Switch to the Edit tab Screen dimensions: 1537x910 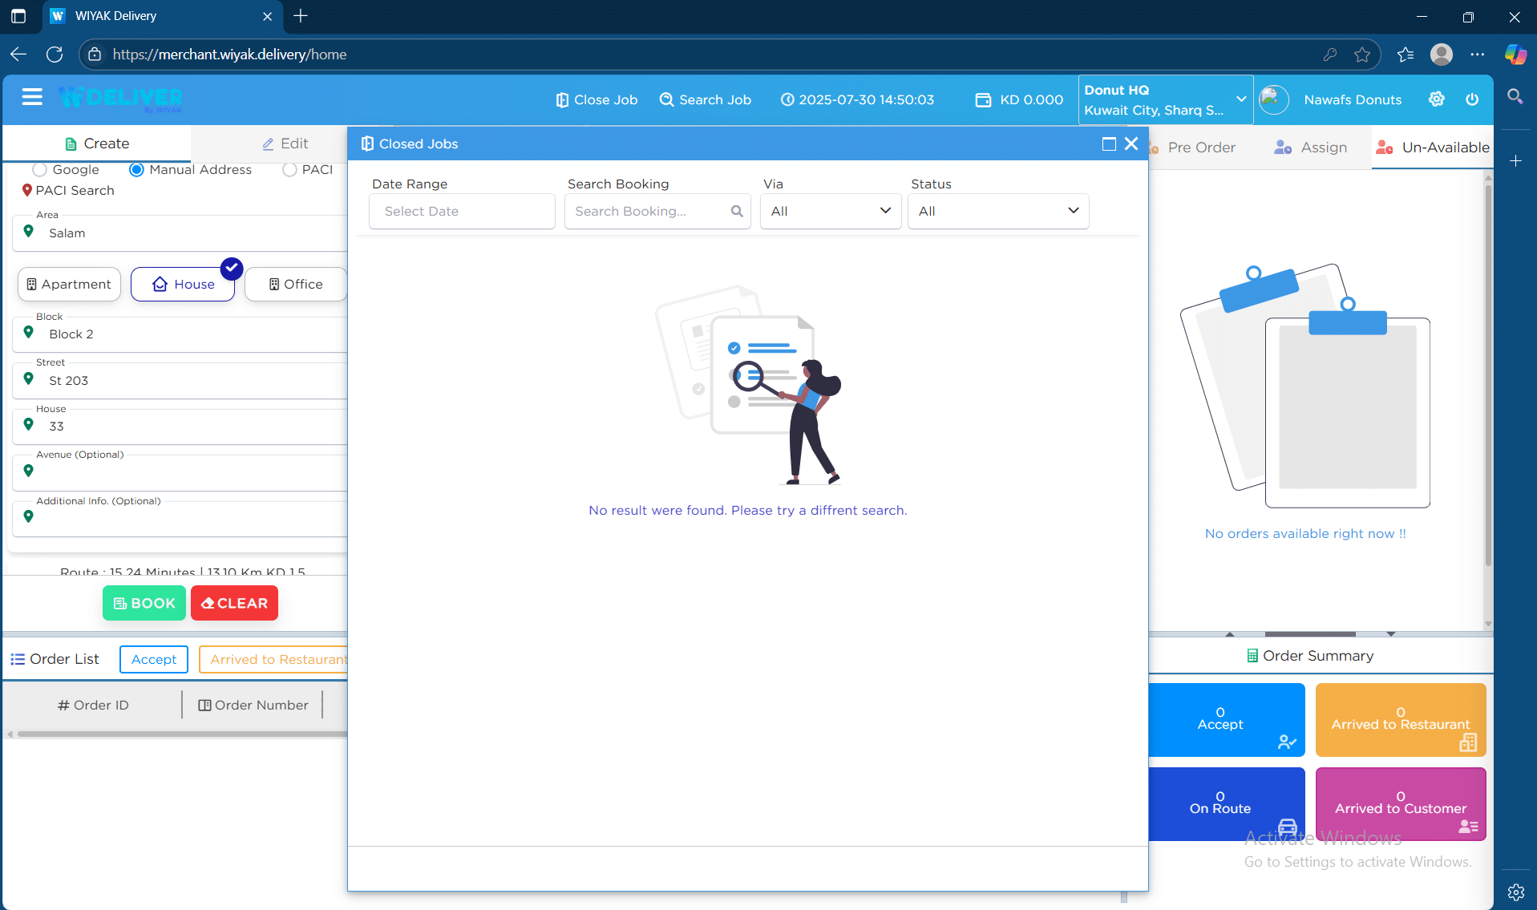285,144
